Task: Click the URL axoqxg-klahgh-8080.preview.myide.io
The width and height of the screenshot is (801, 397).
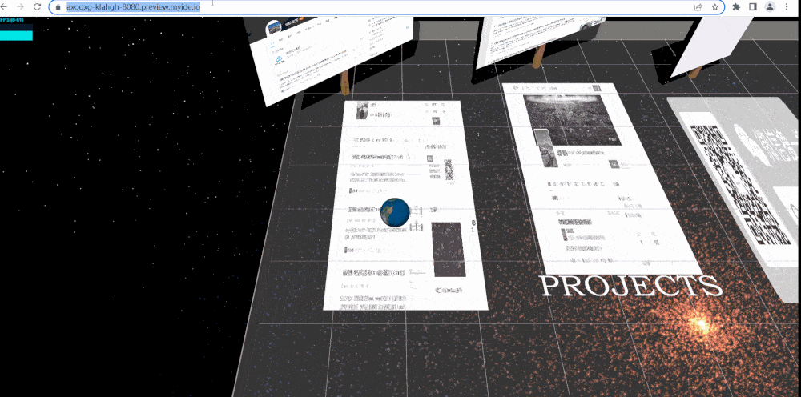Action: [133, 7]
